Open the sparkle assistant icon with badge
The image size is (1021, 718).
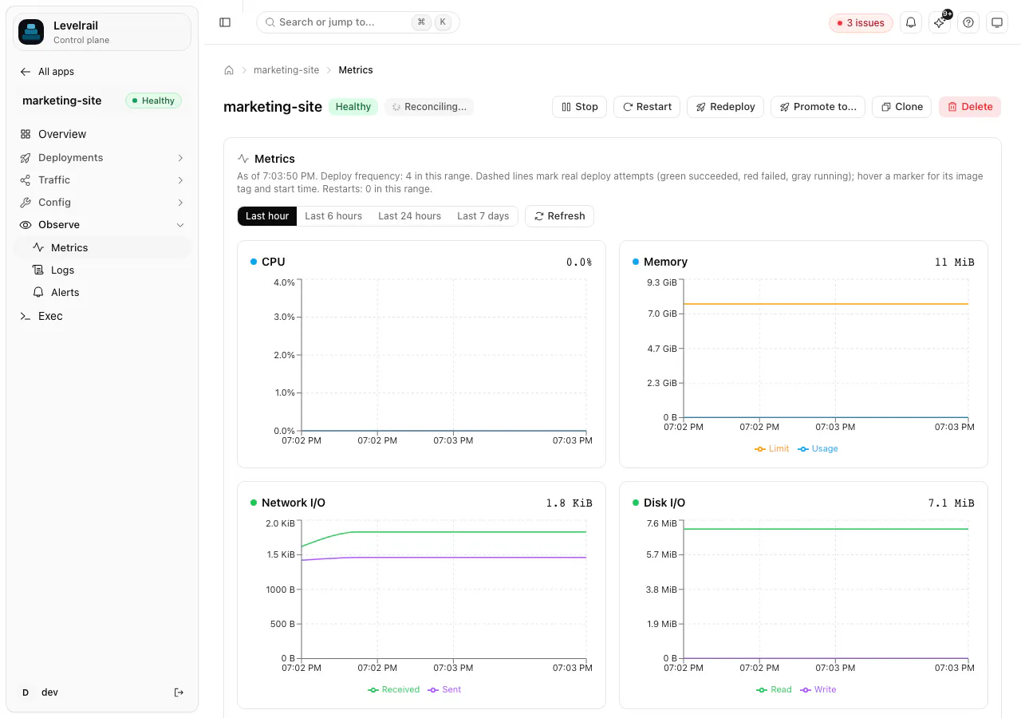(x=940, y=22)
